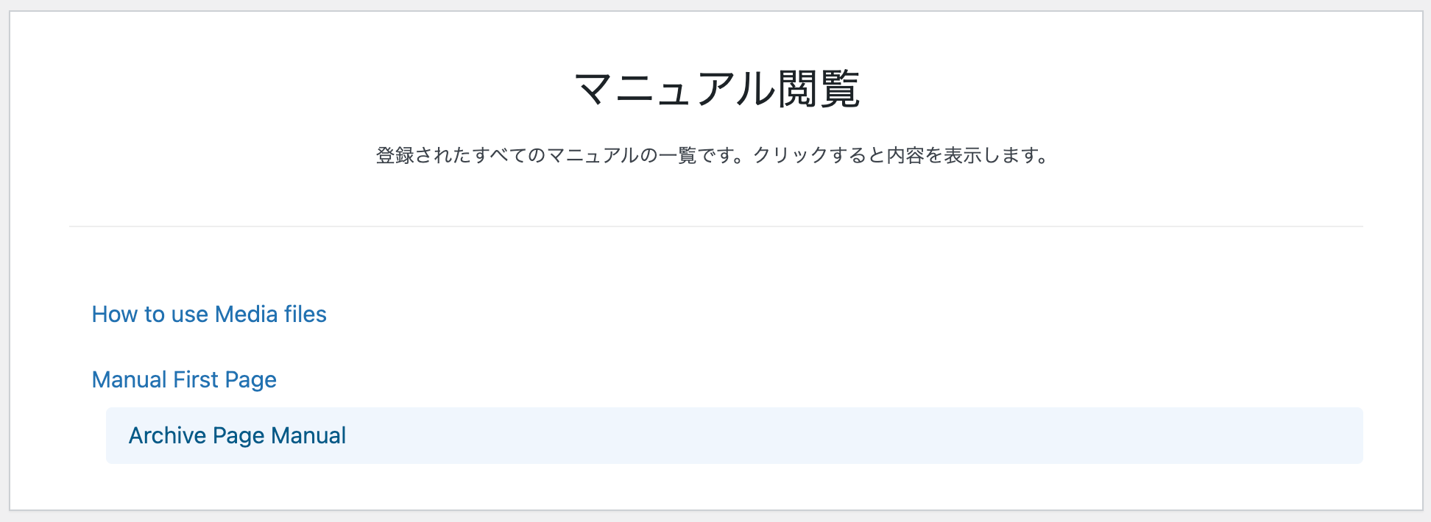Click the word "Page" in Archive Page Manual
This screenshot has width=1431, height=522.
click(238, 435)
